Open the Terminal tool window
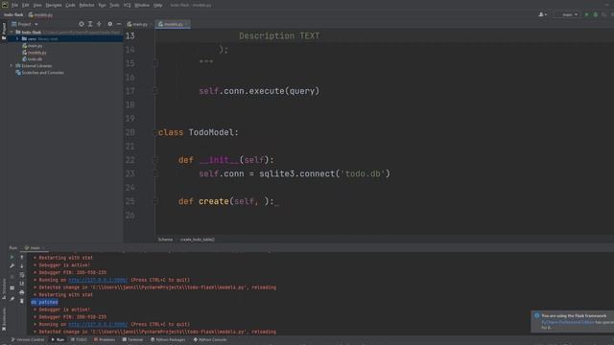 pos(132,339)
